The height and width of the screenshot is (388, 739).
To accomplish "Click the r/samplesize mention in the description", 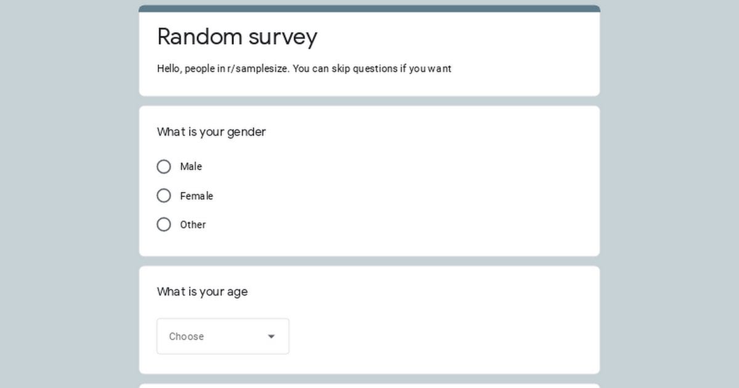I will (x=255, y=68).
